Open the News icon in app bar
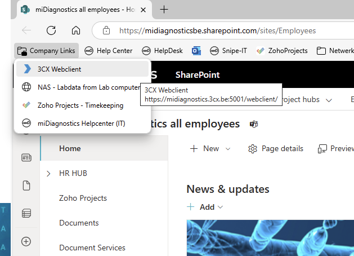The image size is (354, 256). click(x=26, y=158)
